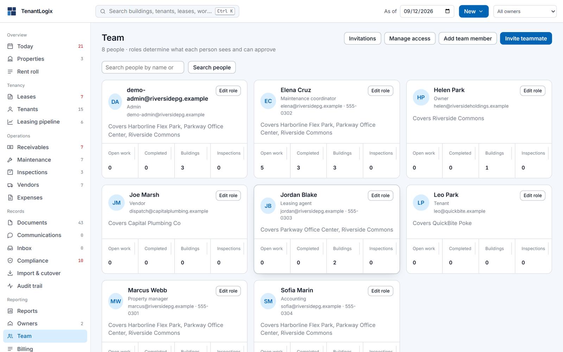
Task: Edit role for demo-admin user
Action: click(228, 90)
